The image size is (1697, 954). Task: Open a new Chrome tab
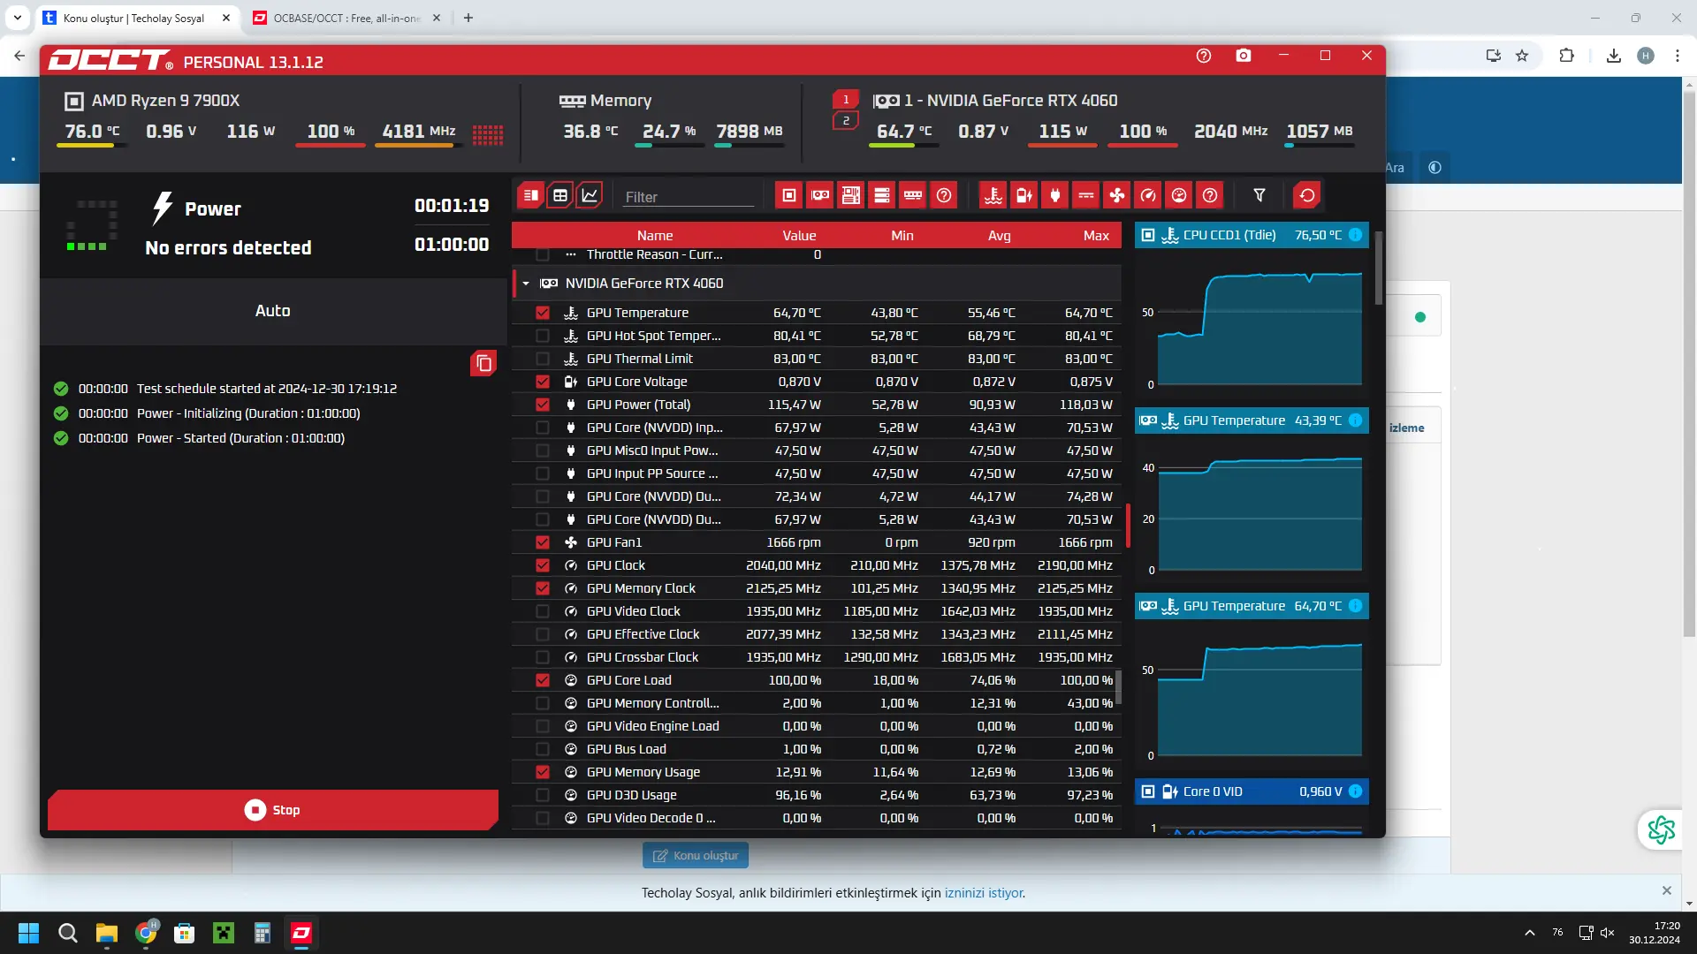[x=468, y=18]
